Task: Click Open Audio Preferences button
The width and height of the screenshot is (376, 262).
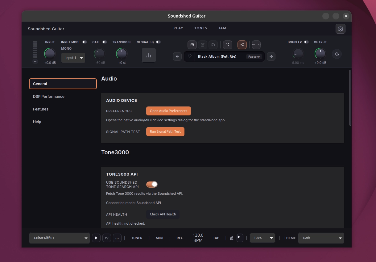Action: point(168,111)
